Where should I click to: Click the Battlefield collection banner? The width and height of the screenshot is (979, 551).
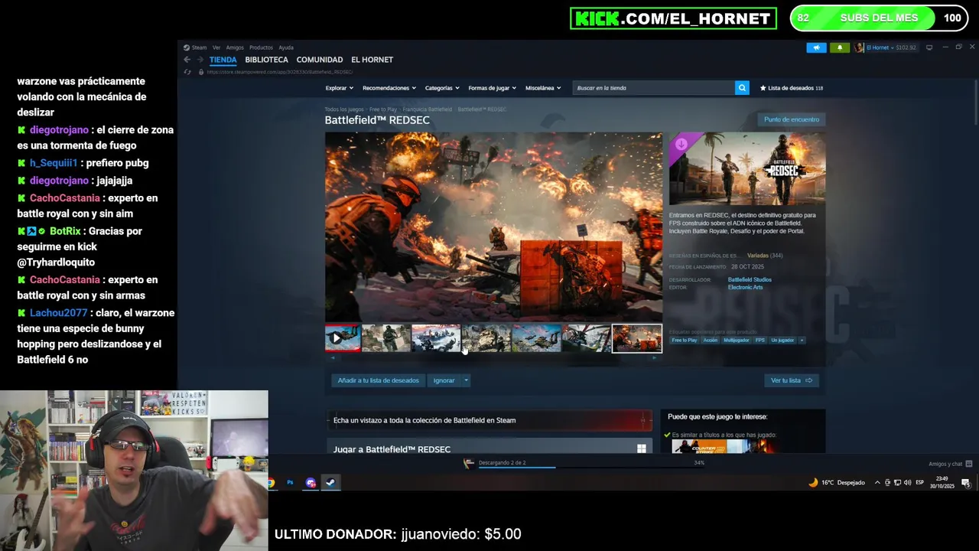coord(489,420)
